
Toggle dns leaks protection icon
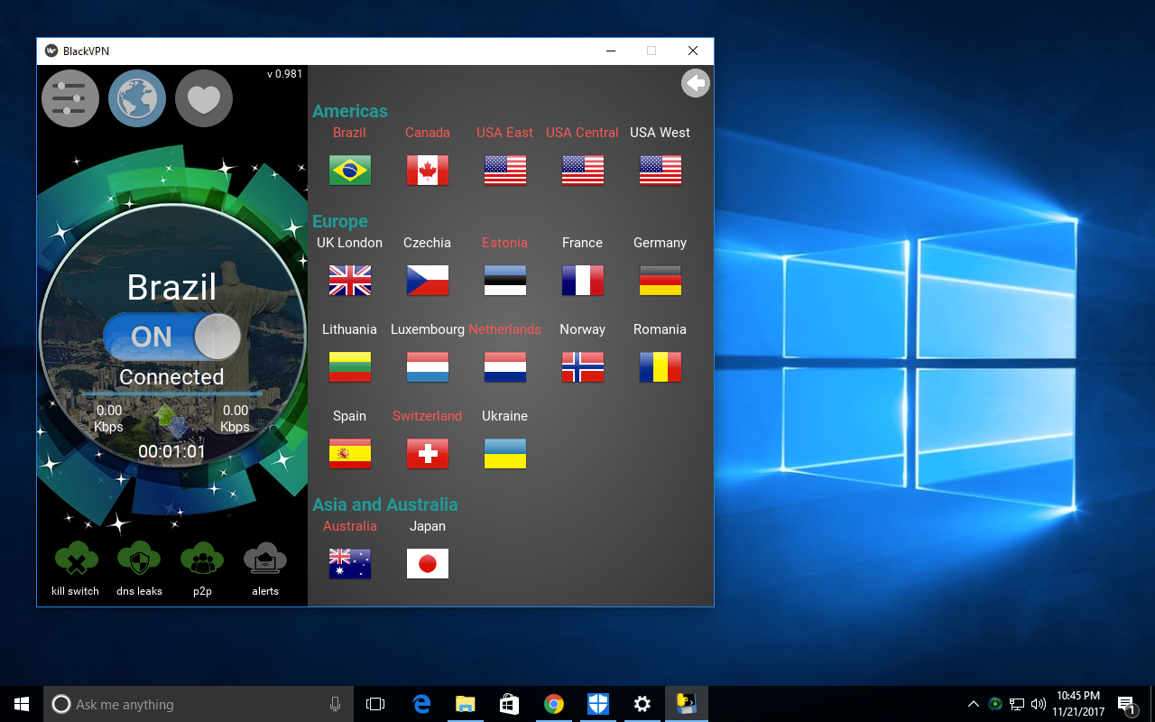[139, 560]
